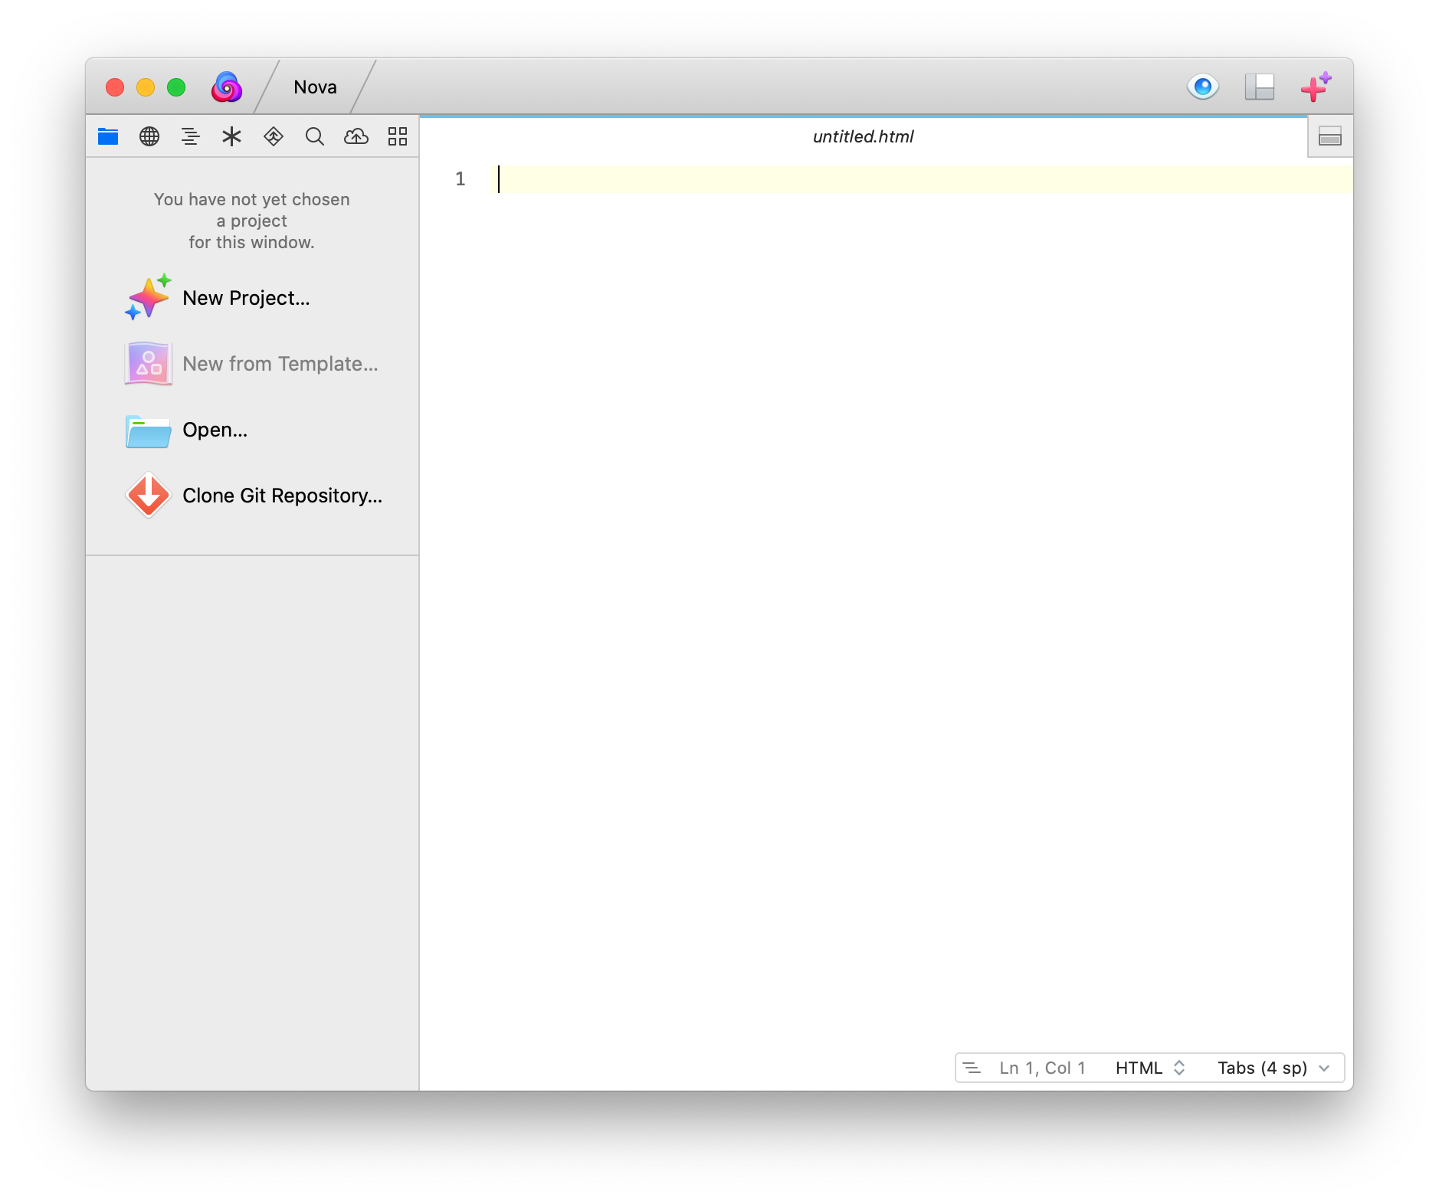Minimize window with yellow button
Screen dimensions: 1439x1204
pos(146,87)
